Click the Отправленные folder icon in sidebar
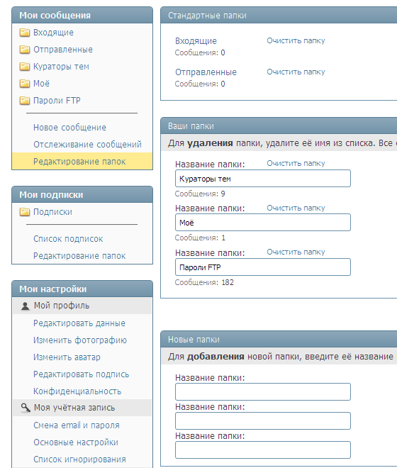The width and height of the screenshot is (397, 468). click(25, 49)
